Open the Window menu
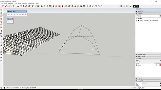161x90 pixels. coord(25,3)
